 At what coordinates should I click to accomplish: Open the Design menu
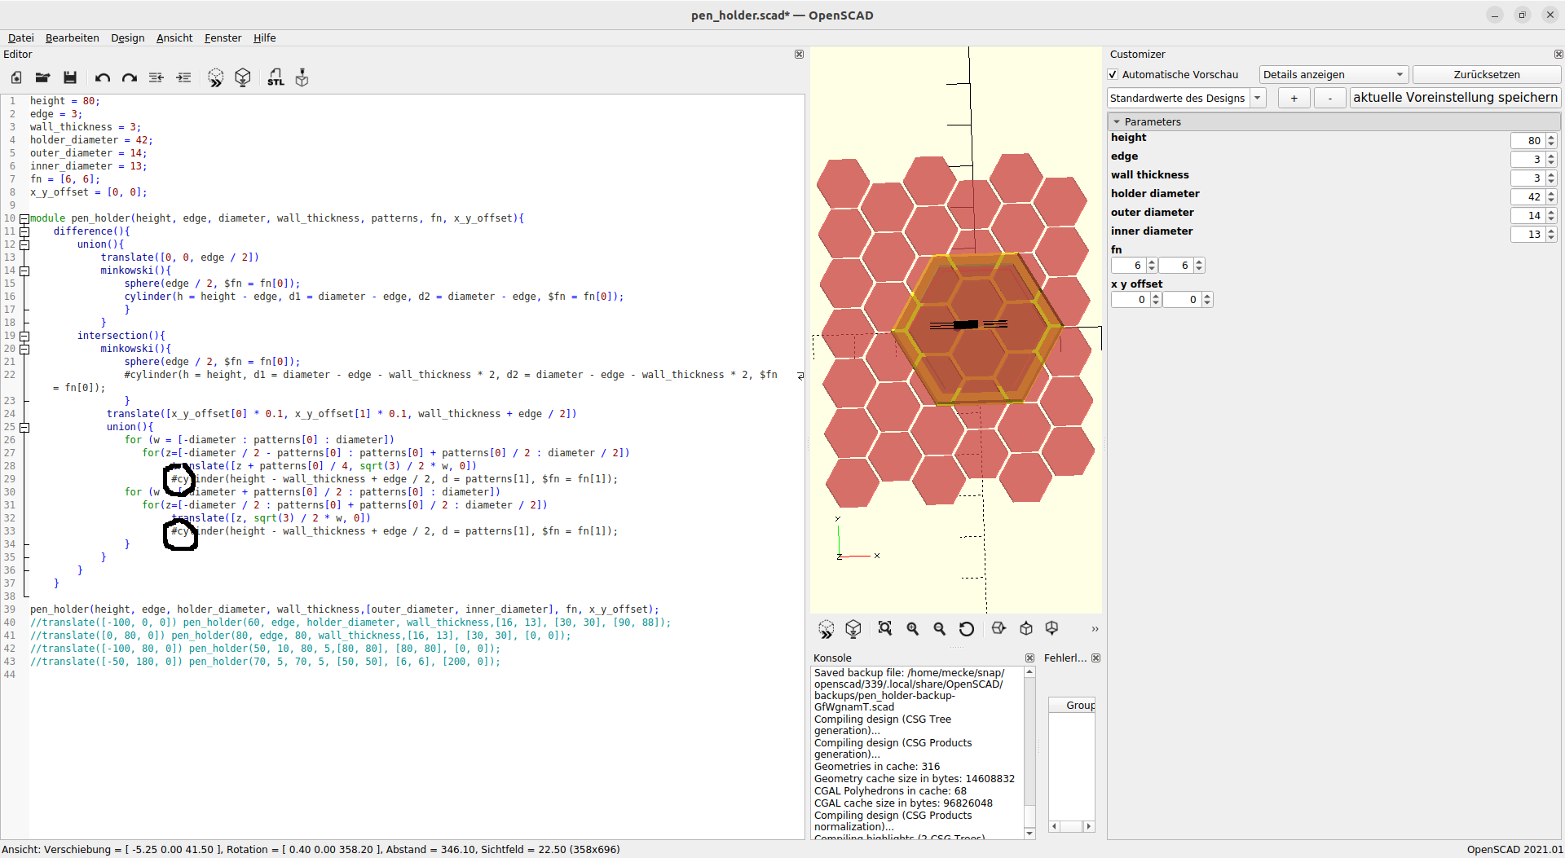point(127,37)
